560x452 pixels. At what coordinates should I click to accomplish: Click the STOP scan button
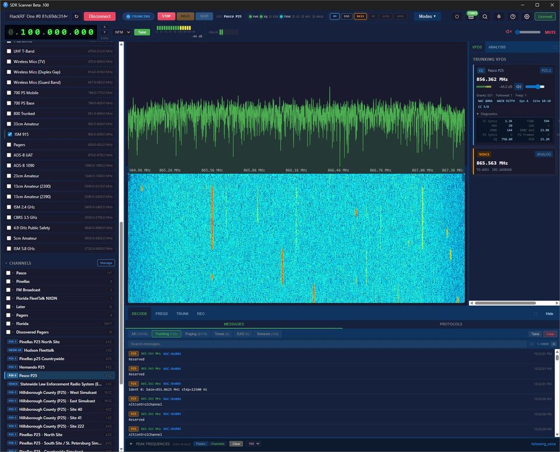166,16
